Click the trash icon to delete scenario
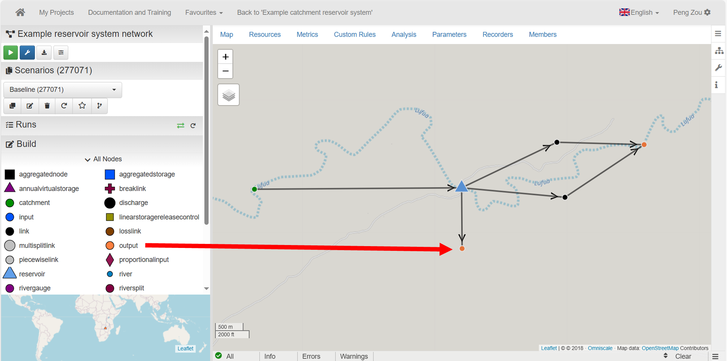The image size is (727, 361). 47,106
